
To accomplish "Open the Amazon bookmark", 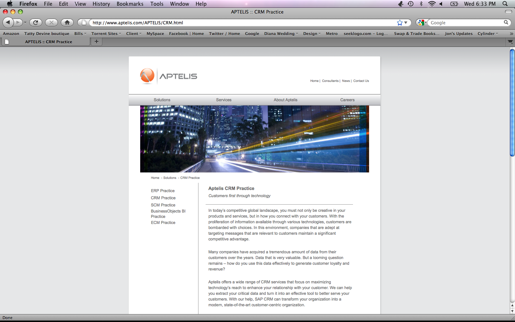I will pyautogui.click(x=11, y=34).
